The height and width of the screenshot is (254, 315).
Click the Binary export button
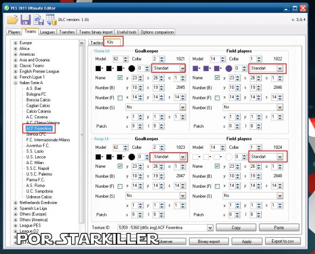(x=209, y=241)
